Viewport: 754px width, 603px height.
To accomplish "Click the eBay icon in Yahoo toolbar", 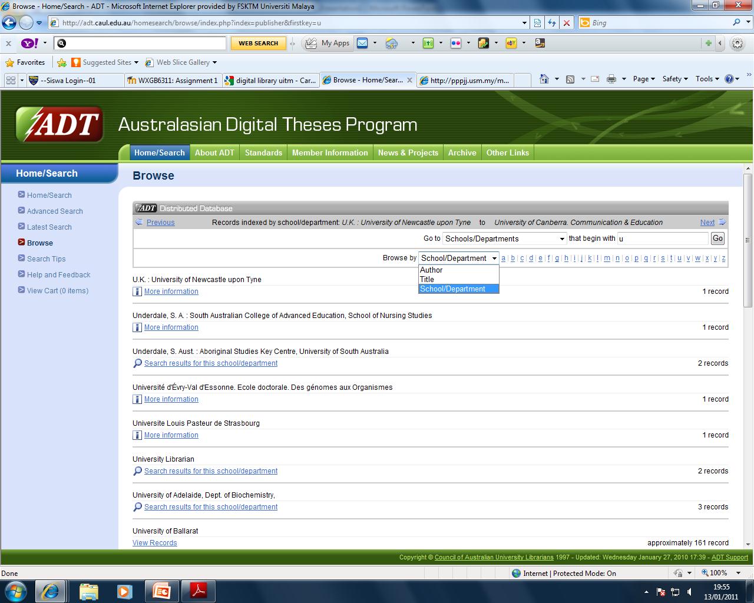I will click(x=511, y=43).
